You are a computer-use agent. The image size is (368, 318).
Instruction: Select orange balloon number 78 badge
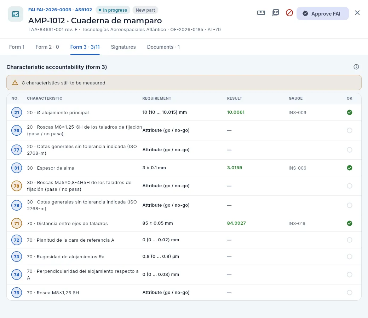[17, 186]
